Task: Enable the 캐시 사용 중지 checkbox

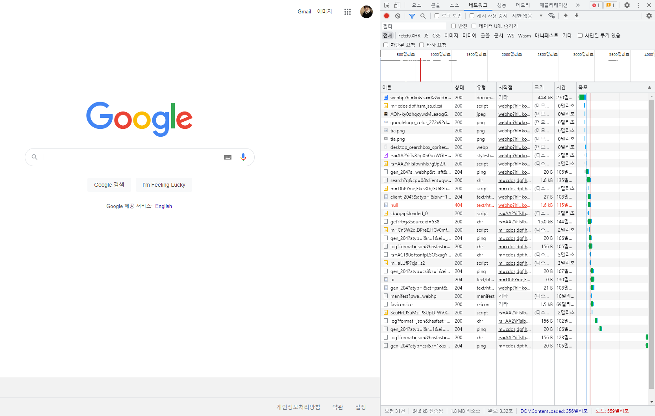Action: pos(472,16)
